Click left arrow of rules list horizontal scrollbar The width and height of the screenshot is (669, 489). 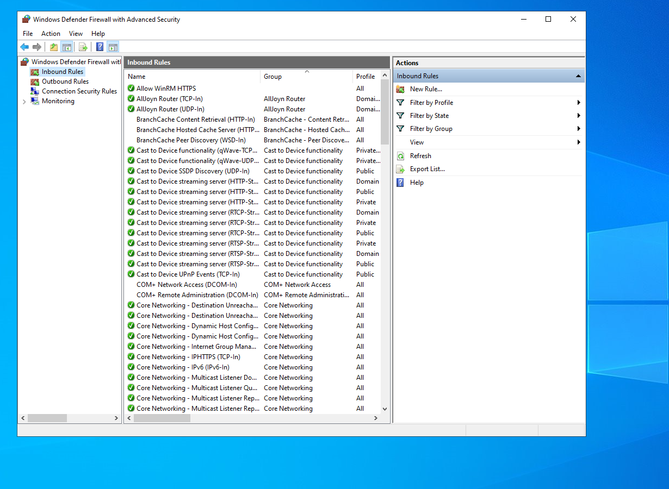pos(129,418)
